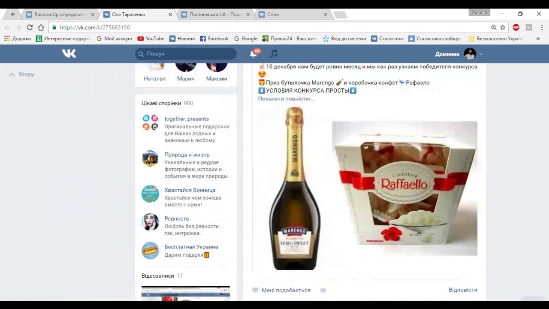This screenshot has width=549, height=309.
Task: Close the Поповняшка UA tab
Action: click(248, 15)
